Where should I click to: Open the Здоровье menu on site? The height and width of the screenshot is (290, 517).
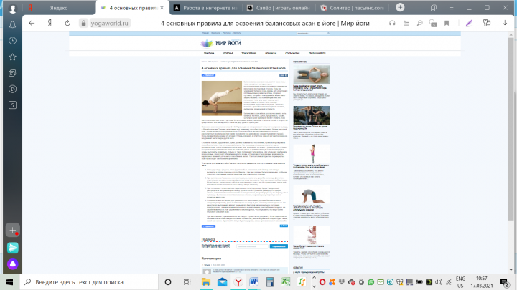click(228, 53)
